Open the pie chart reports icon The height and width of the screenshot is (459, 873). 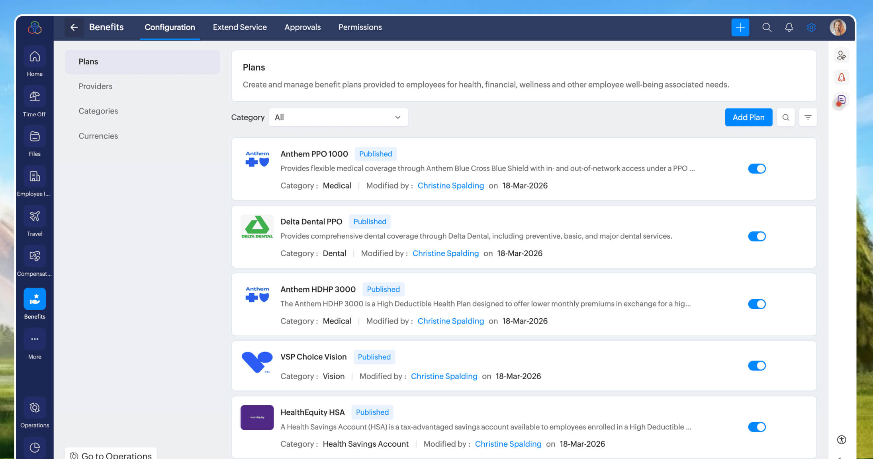coord(35,447)
